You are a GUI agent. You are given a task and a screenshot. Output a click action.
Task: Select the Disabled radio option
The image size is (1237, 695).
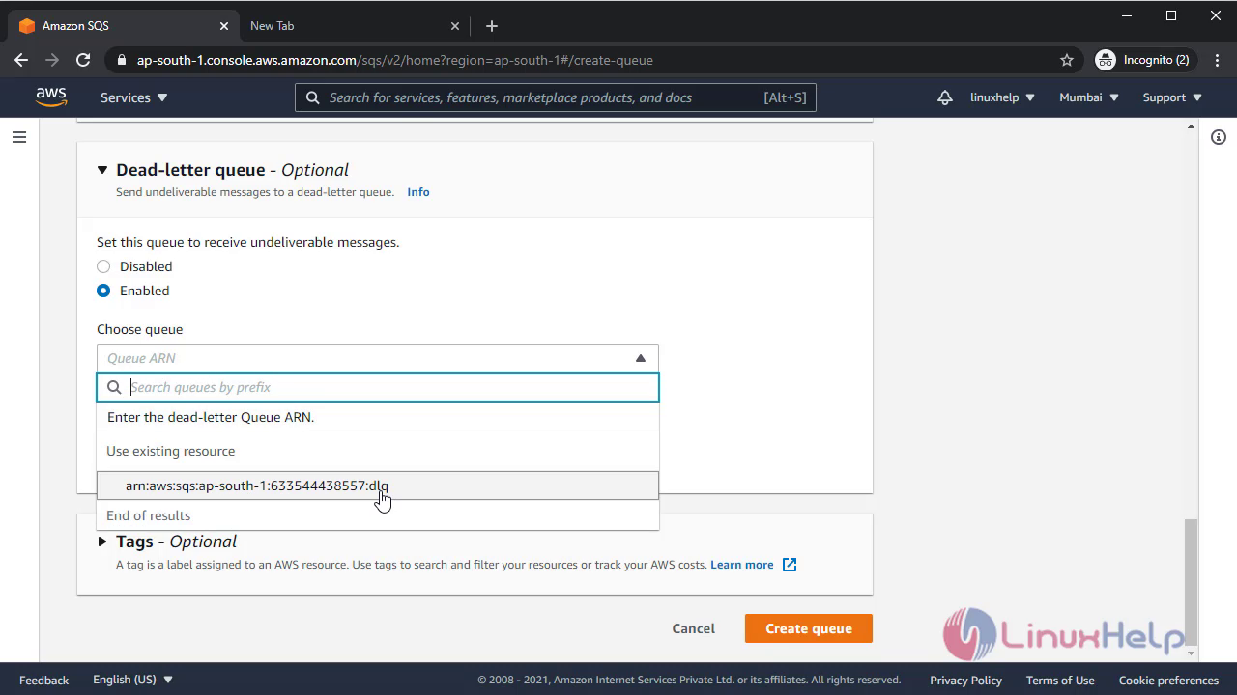pyautogui.click(x=103, y=266)
